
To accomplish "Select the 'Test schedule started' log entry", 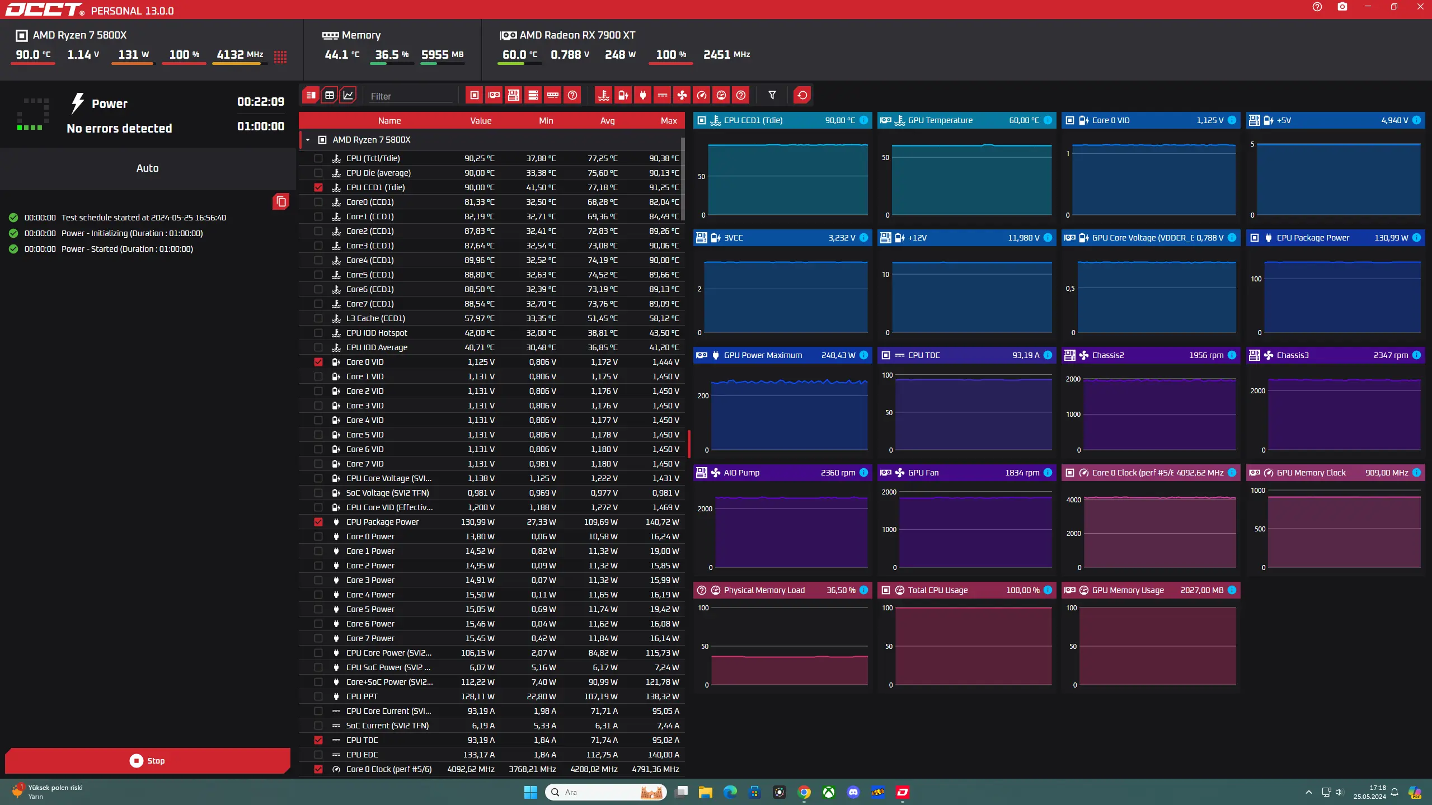I will (x=144, y=218).
